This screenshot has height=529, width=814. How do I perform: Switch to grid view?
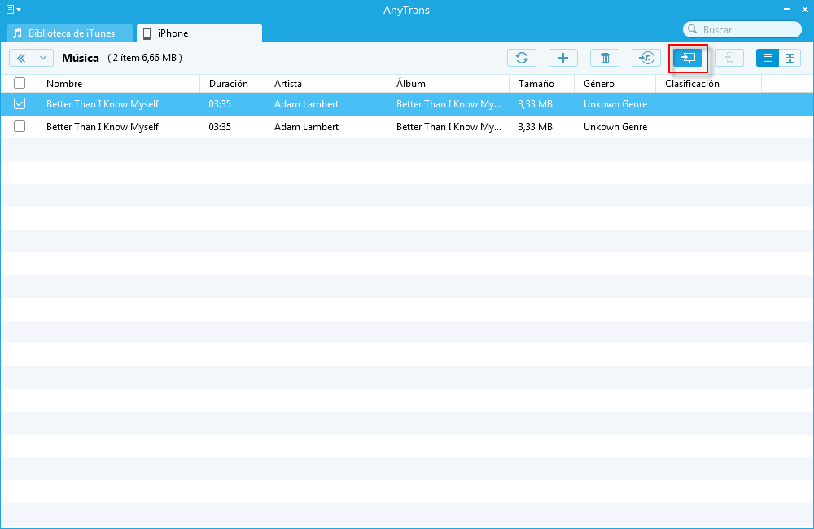(790, 58)
